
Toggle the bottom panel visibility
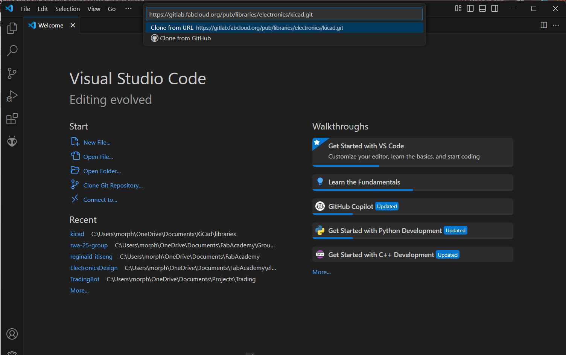click(x=482, y=8)
